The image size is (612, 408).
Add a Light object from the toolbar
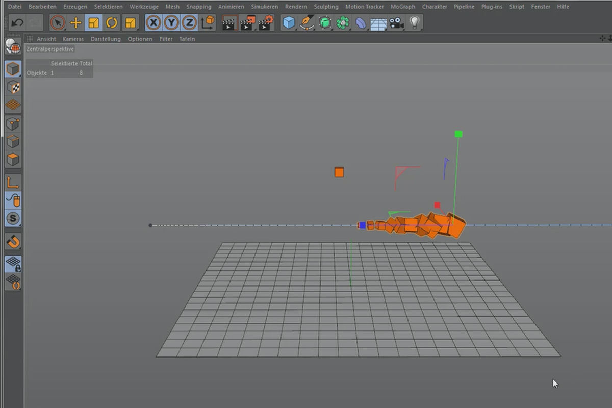[x=415, y=22]
